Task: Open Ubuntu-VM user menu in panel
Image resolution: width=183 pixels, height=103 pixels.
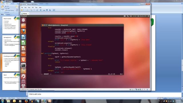Action: coord(142,16)
